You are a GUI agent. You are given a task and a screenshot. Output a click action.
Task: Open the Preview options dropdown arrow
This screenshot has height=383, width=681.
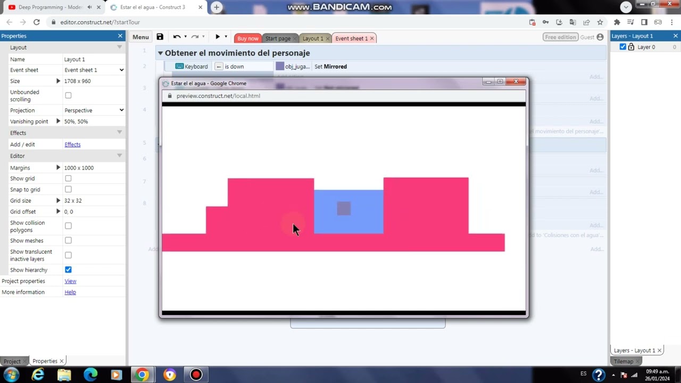(x=226, y=37)
